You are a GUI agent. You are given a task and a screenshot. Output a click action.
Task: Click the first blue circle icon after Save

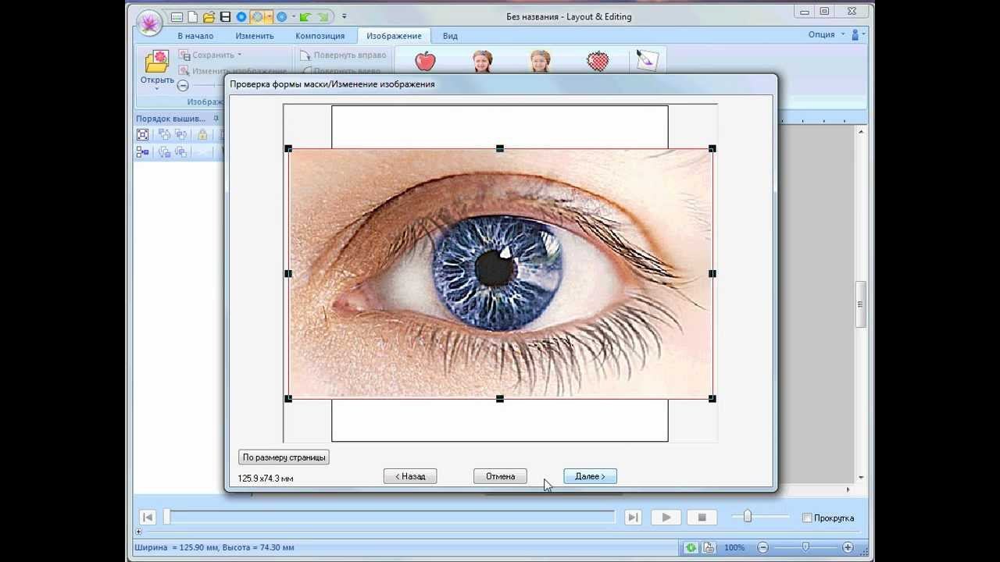click(241, 16)
